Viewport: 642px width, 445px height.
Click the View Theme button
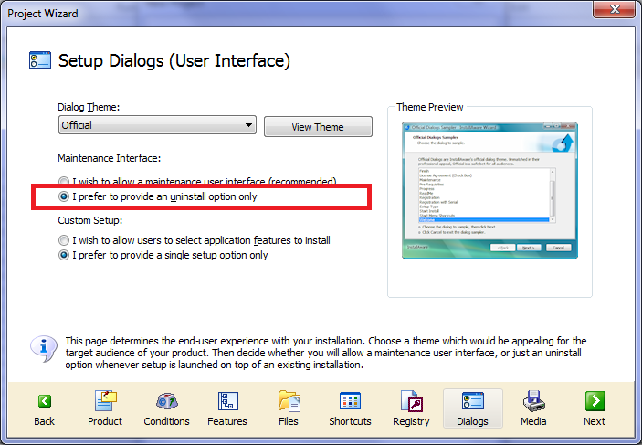coord(318,127)
